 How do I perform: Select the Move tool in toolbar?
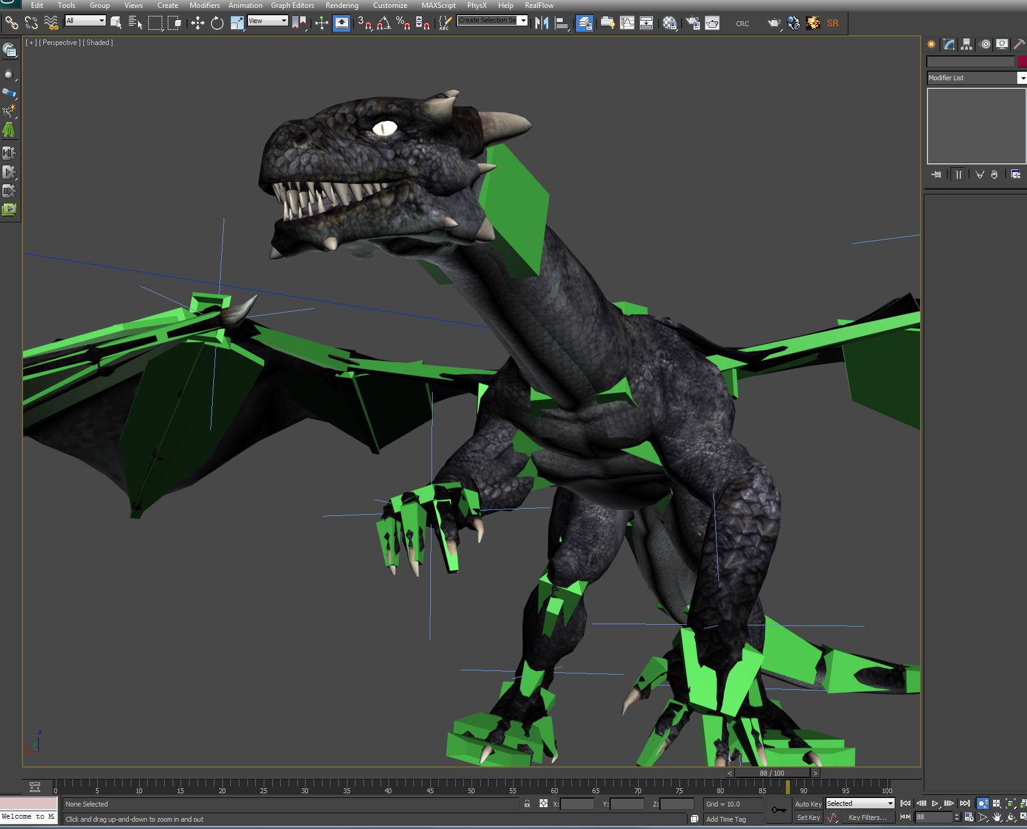pyautogui.click(x=197, y=23)
